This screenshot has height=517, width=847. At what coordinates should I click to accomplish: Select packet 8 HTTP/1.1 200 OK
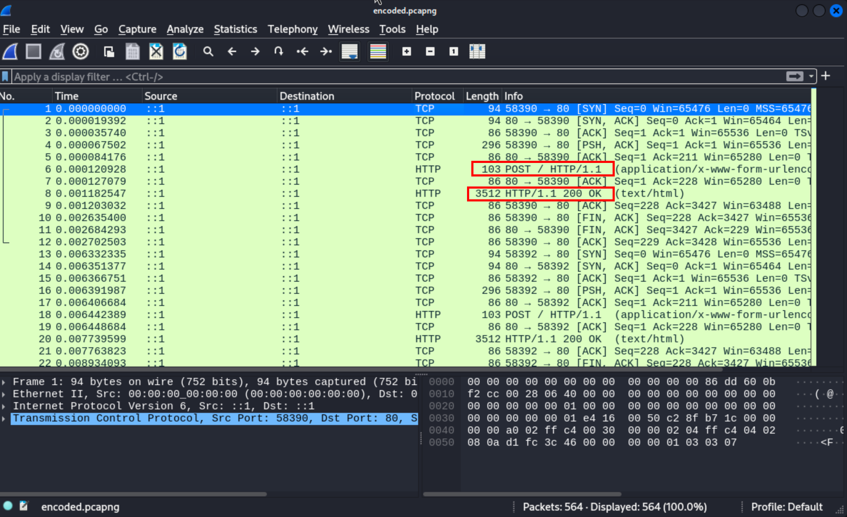(x=405, y=193)
